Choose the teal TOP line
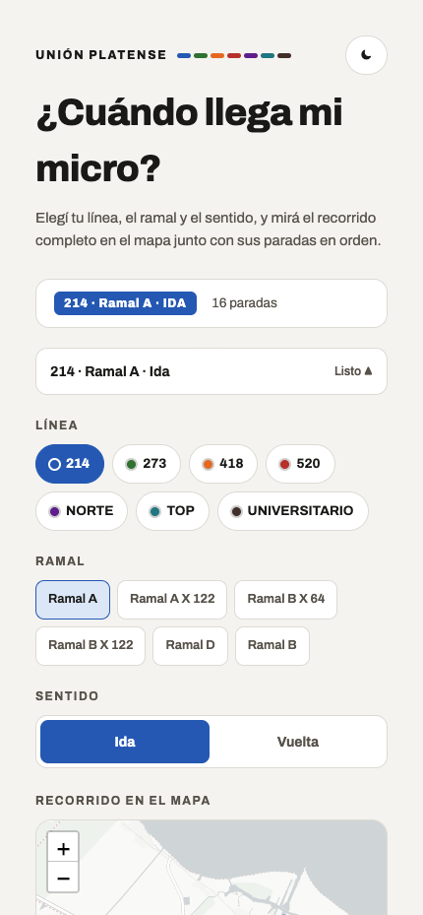 (x=172, y=511)
